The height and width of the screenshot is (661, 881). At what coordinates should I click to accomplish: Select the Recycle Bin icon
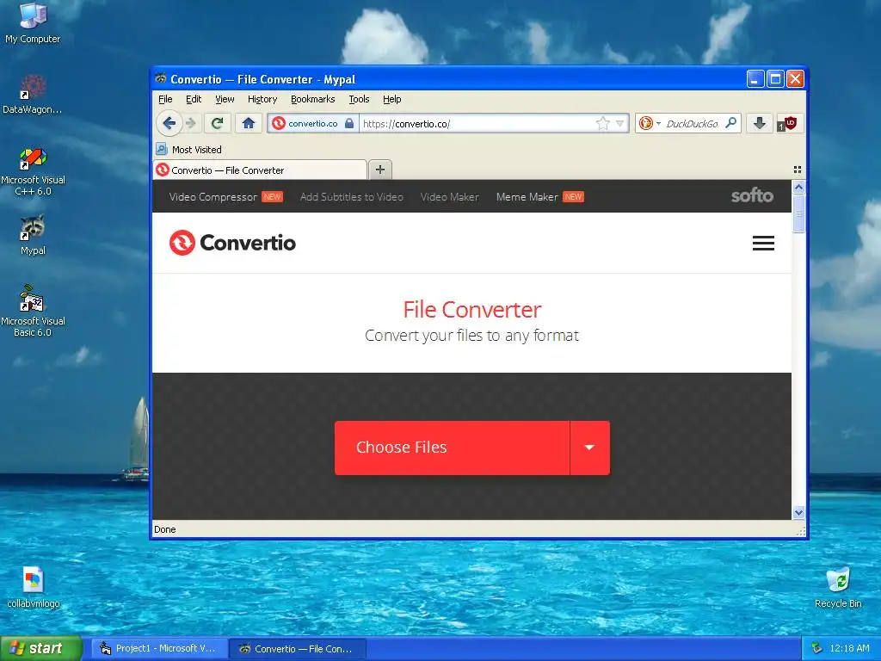coord(838,587)
